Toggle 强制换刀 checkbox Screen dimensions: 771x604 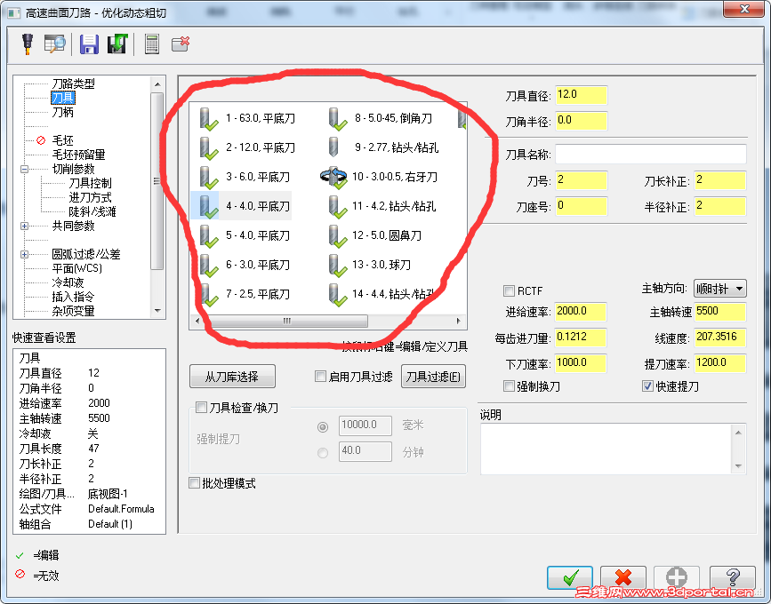(509, 386)
